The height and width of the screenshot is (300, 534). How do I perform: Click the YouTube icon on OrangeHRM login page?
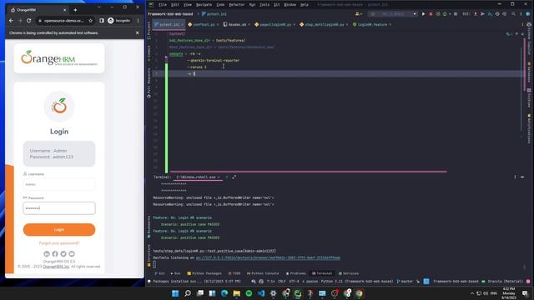(x=72, y=253)
